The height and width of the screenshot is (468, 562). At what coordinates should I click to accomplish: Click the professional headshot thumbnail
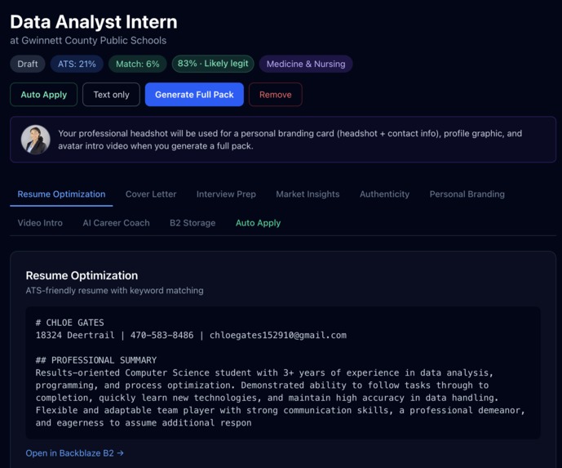coord(36,140)
